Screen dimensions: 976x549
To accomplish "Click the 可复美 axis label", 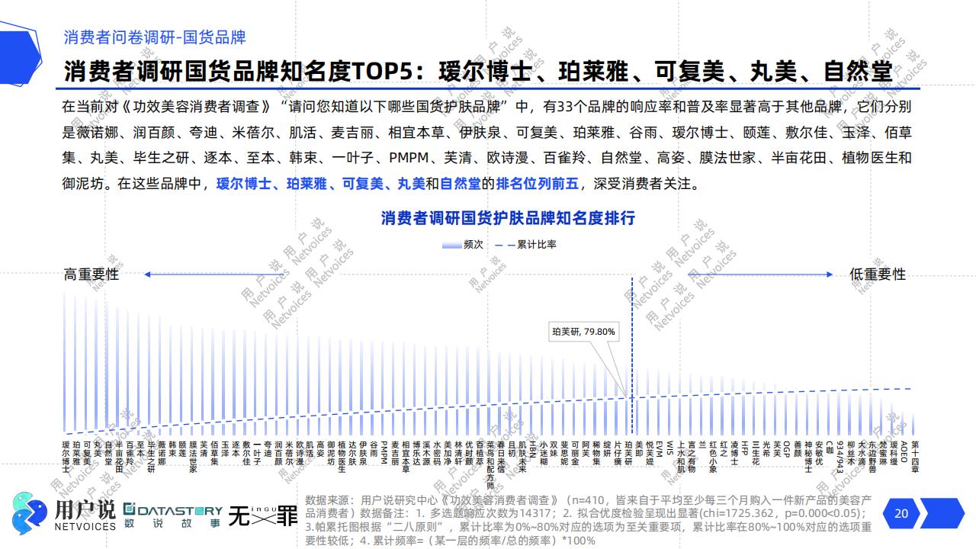I will [x=87, y=453].
